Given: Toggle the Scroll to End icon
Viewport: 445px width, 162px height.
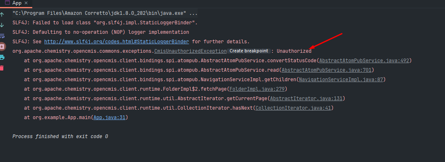Looking at the screenshot, I should pyautogui.click(x=2, y=46).
